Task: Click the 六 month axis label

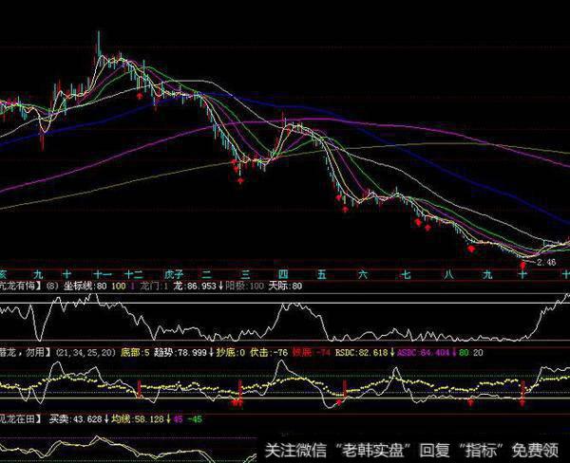Action: [362, 273]
